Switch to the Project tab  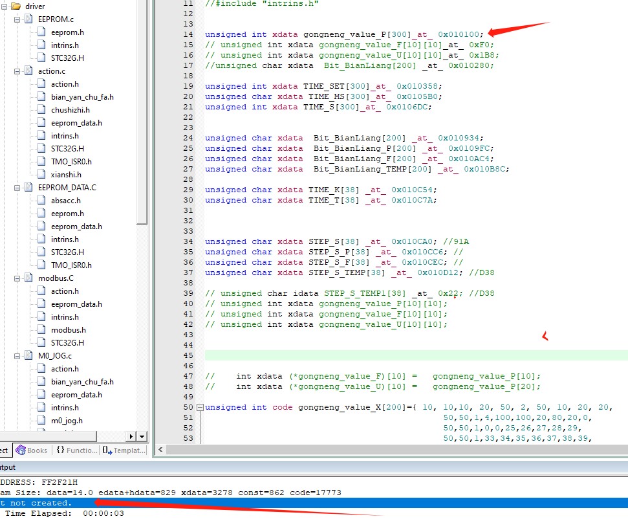point(5,450)
